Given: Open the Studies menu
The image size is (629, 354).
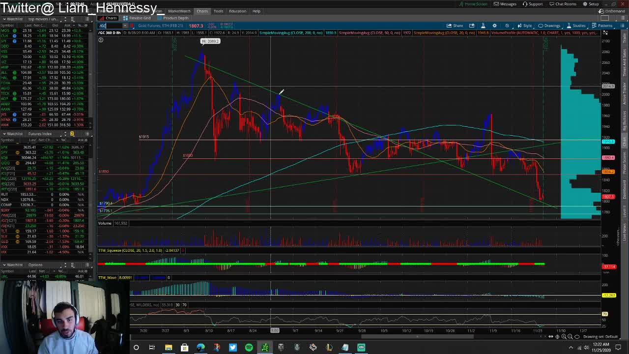Looking at the screenshot, I should [576, 26].
